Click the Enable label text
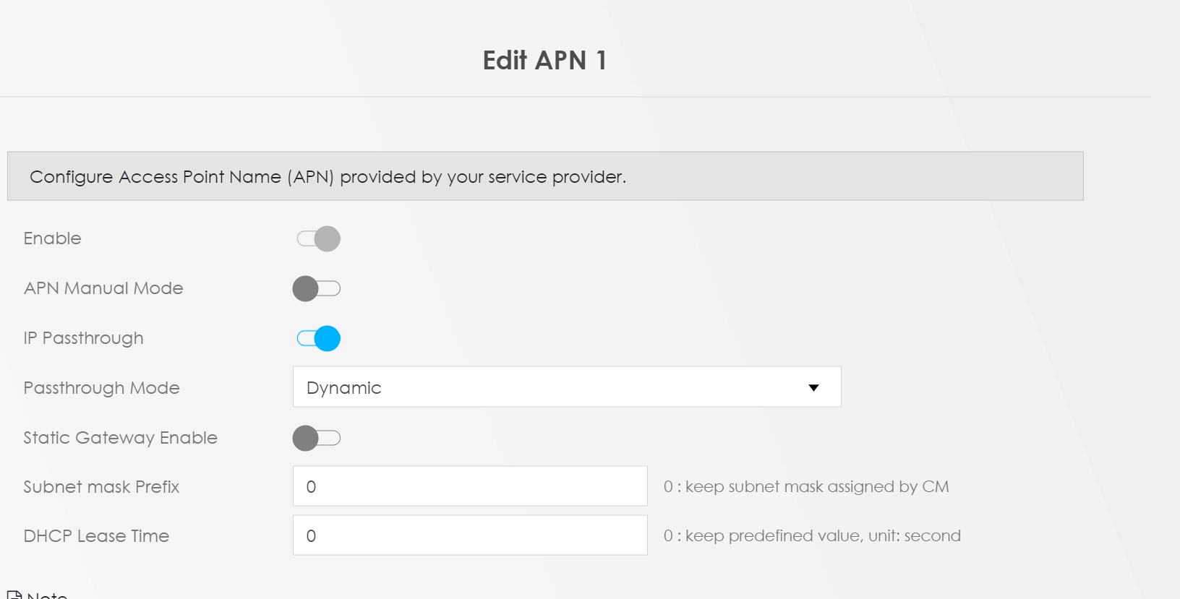The width and height of the screenshot is (1180, 599). coord(52,238)
